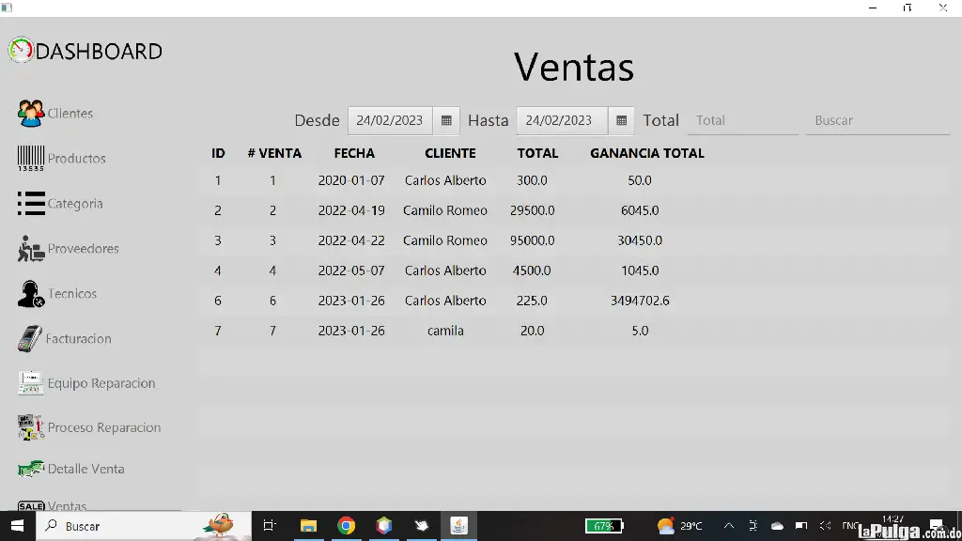Open the weather widget showing 29°C
Image resolution: width=962 pixels, height=541 pixels.
(x=680, y=526)
